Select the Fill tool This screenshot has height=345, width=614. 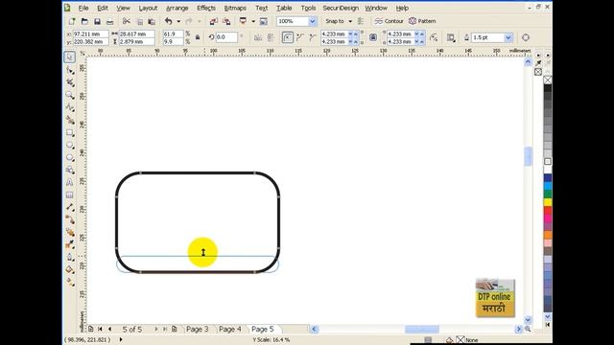(x=70, y=269)
